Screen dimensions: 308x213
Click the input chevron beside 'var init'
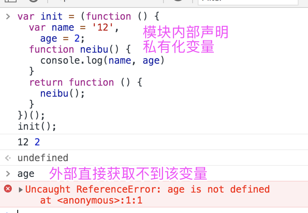[x=8, y=17]
